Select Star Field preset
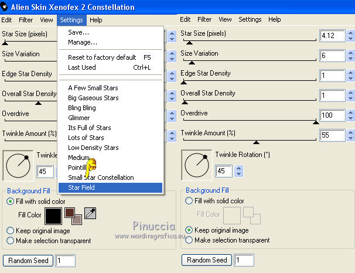Viewport: 355px width, 273px height. point(111,187)
